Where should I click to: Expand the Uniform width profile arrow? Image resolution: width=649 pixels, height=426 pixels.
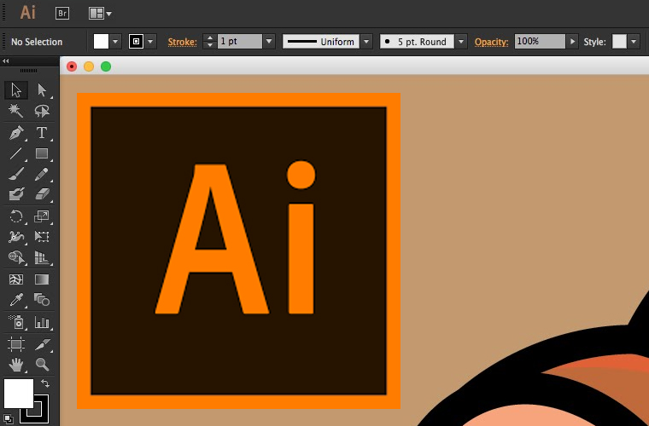[x=366, y=42]
